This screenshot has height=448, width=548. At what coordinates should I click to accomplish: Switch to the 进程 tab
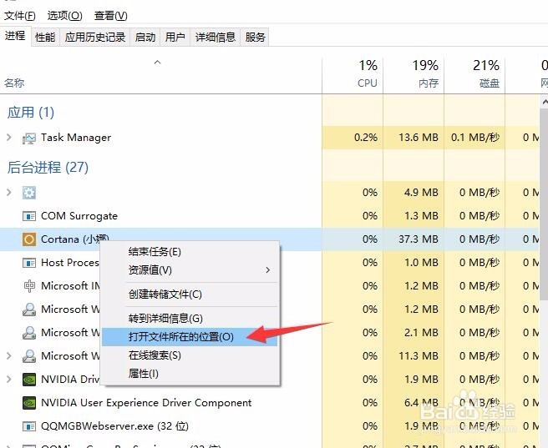pos(15,36)
